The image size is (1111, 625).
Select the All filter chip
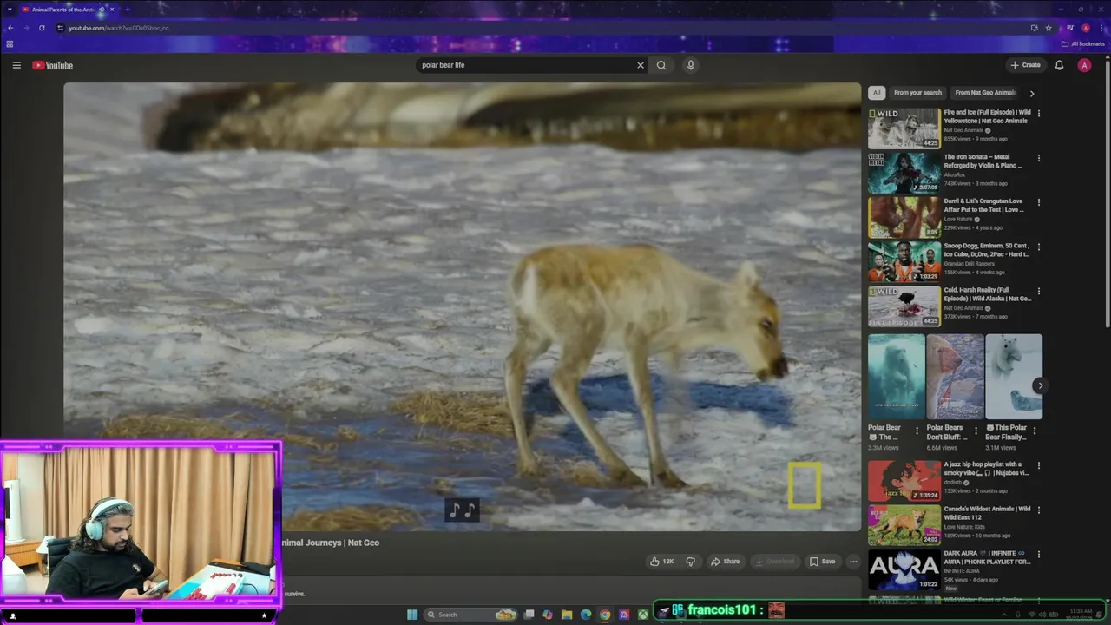coord(877,93)
